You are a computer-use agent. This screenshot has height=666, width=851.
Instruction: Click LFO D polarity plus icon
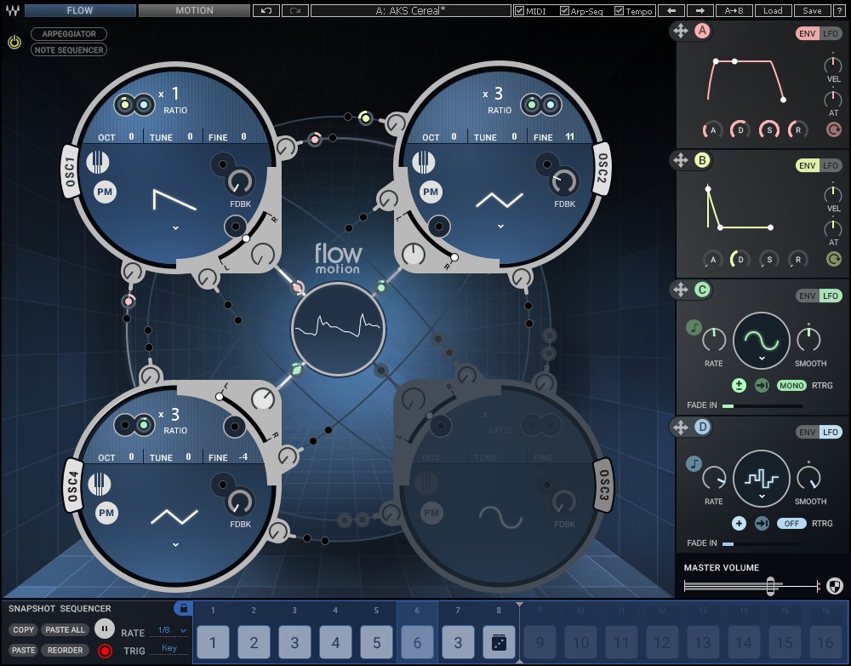[x=739, y=523]
